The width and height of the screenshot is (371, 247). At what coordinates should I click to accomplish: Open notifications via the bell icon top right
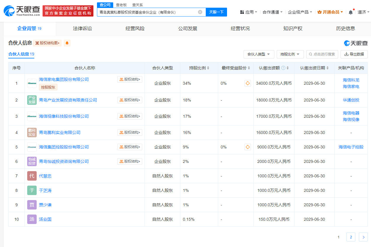[351, 12]
